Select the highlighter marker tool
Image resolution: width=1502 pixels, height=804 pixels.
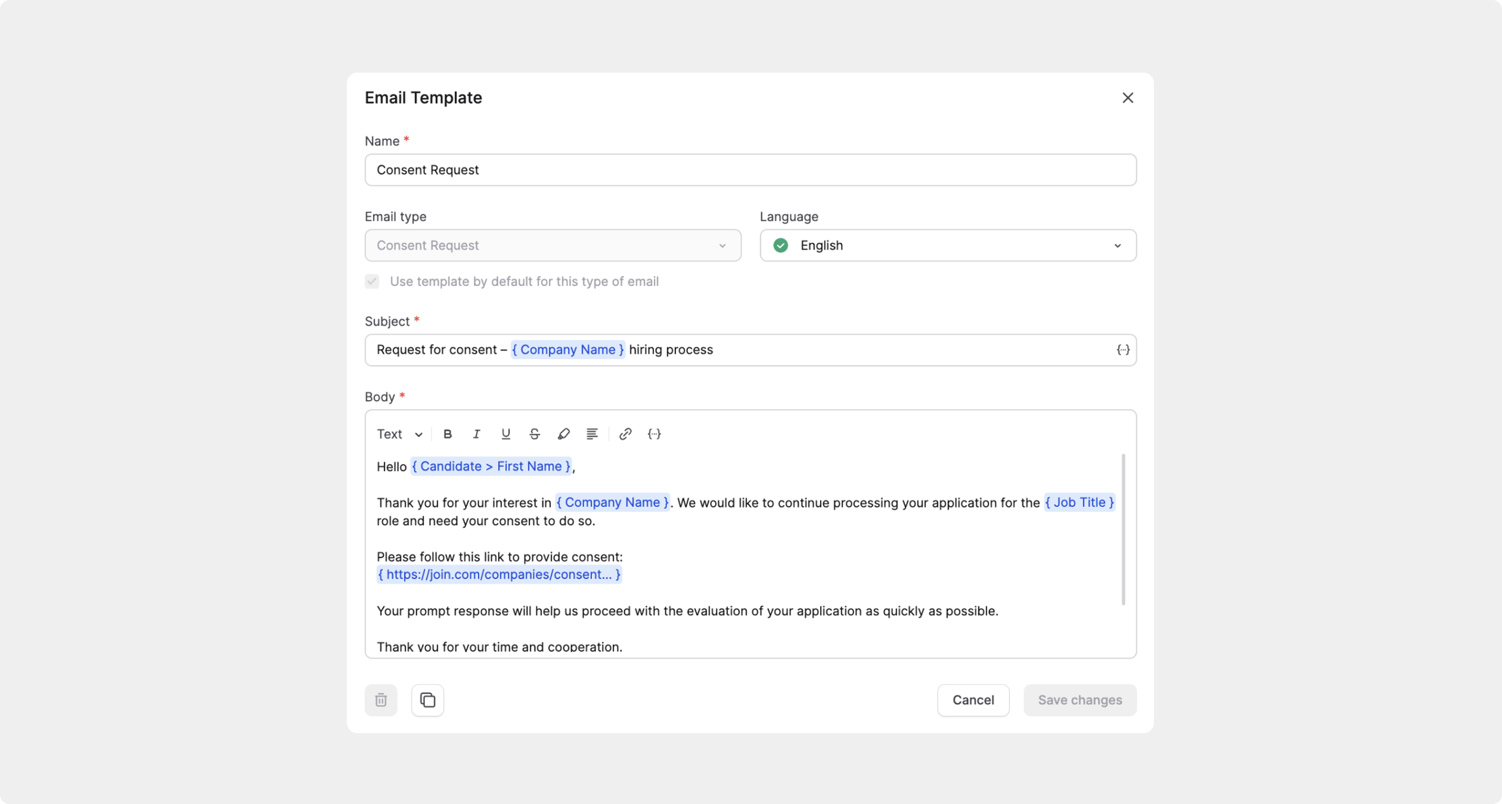(x=563, y=434)
